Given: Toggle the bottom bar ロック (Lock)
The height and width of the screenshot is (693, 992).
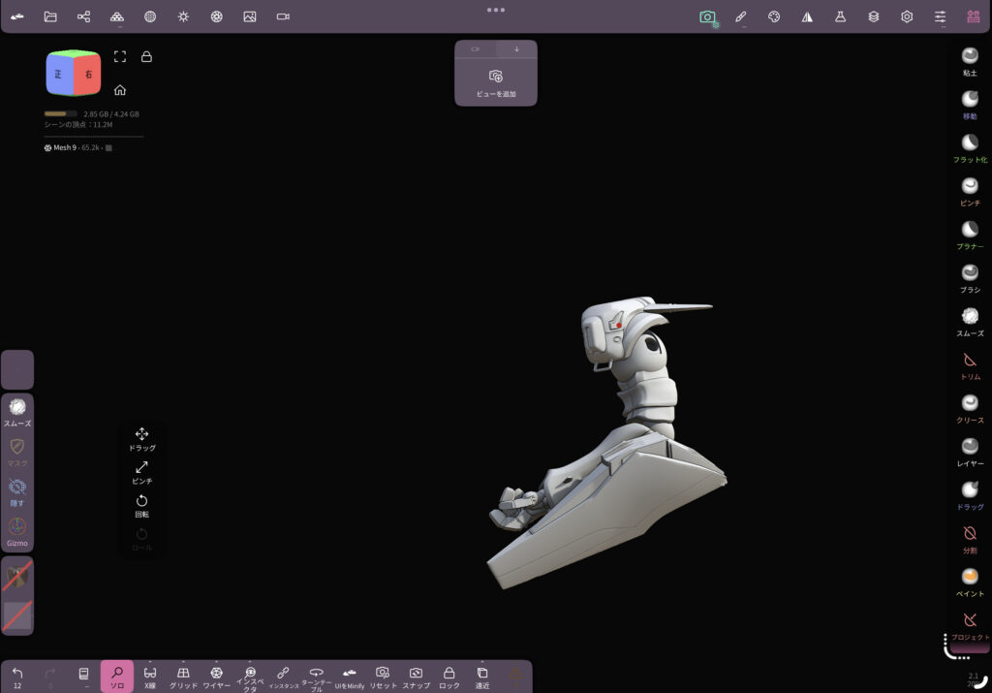Looking at the screenshot, I should (x=449, y=677).
